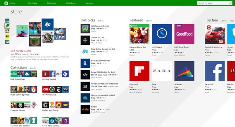The height and width of the screenshot is (127, 235).
Task: Open the Kindle app icon
Action: [x=85, y=110]
